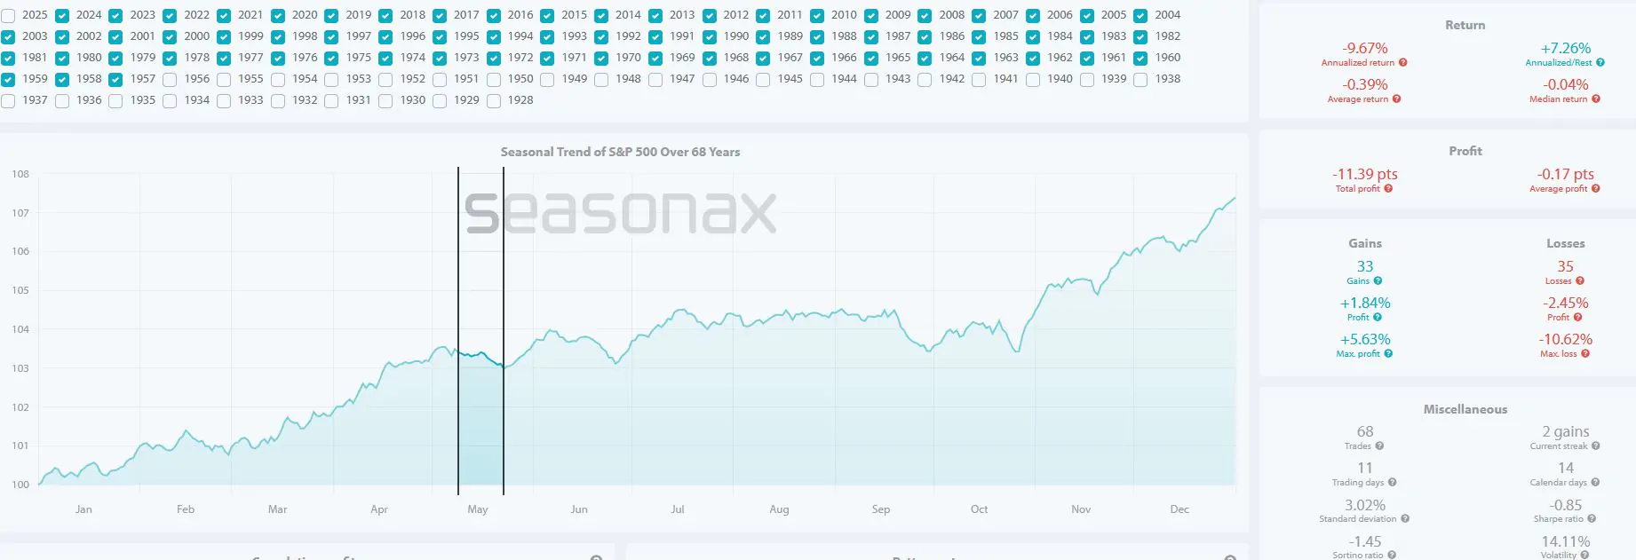This screenshot has width=1636, height=560.
Task: Open the Volatility help icon
Action: tap(1585, 556)
